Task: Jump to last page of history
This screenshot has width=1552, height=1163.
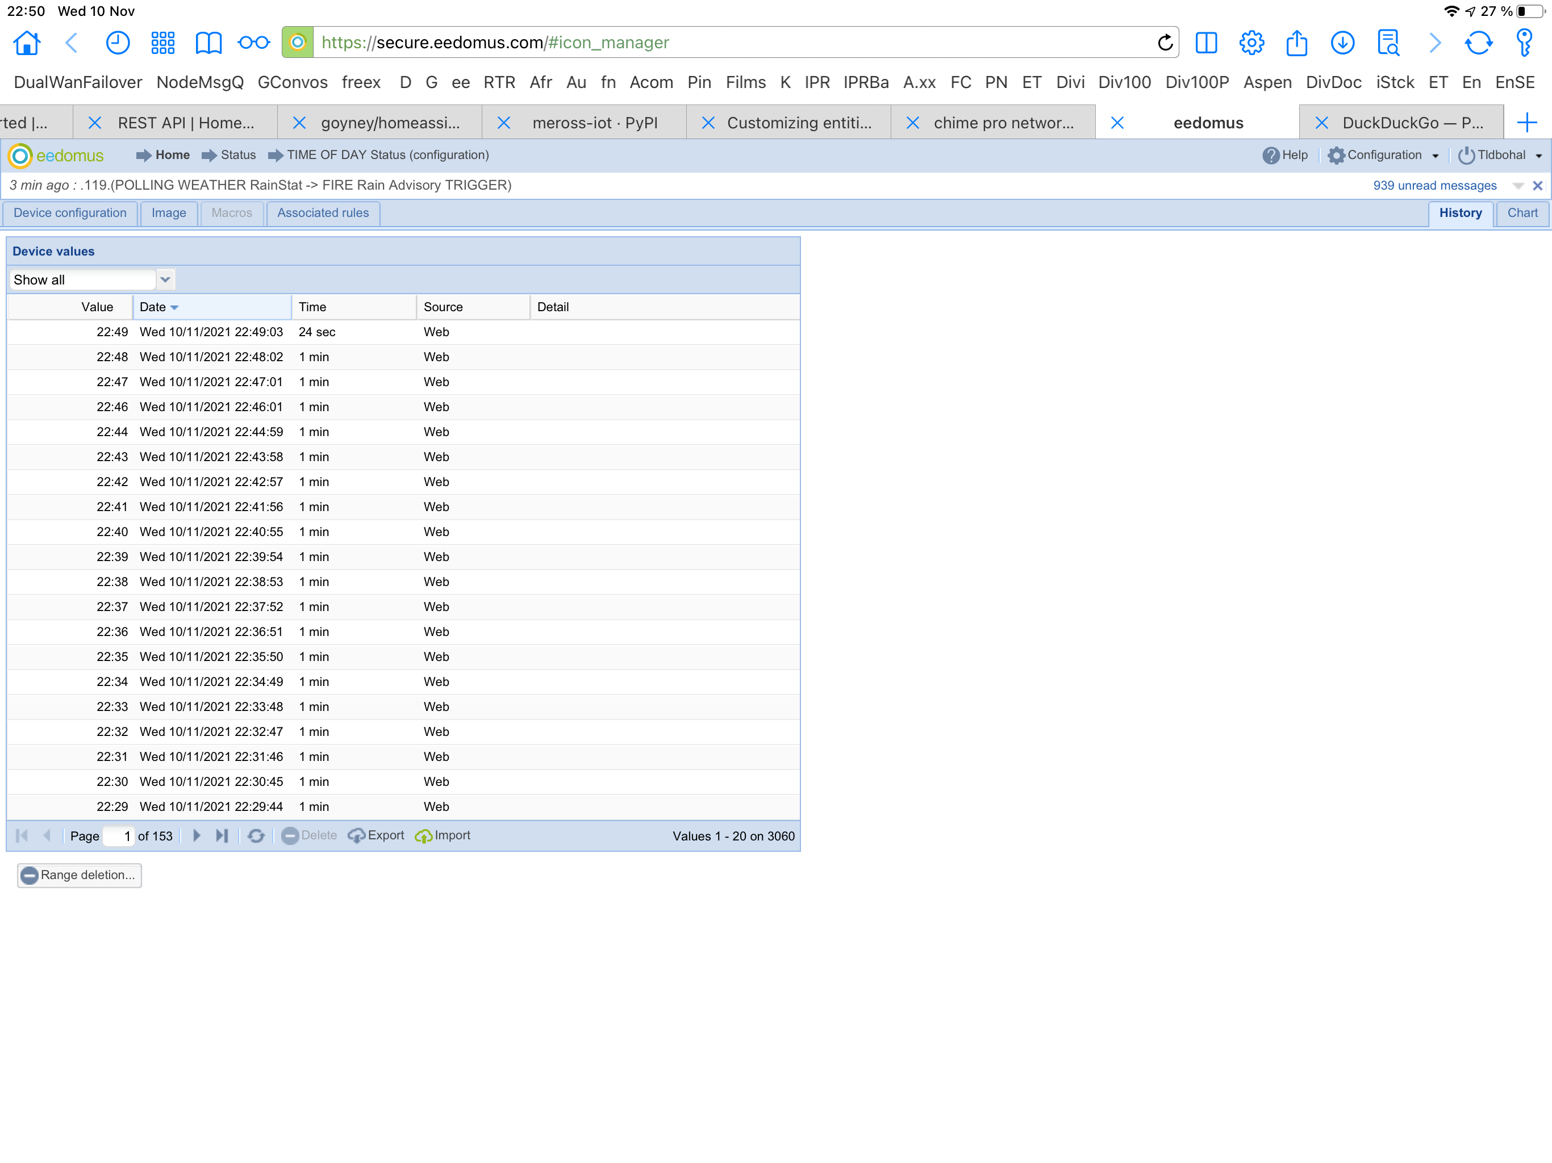Action: [x=222, y=835]
